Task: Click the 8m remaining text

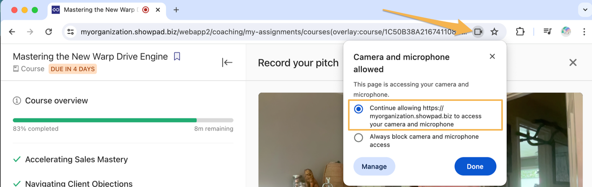Action: click(x=214, y=129)
